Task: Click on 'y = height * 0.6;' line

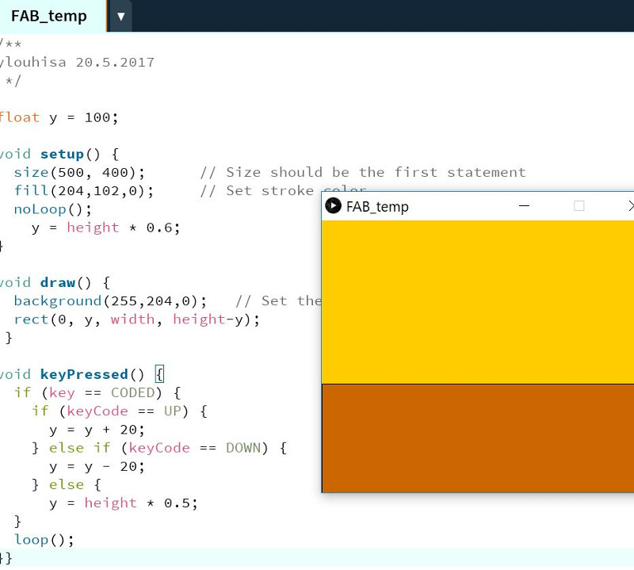Action: tap(105, 228)
